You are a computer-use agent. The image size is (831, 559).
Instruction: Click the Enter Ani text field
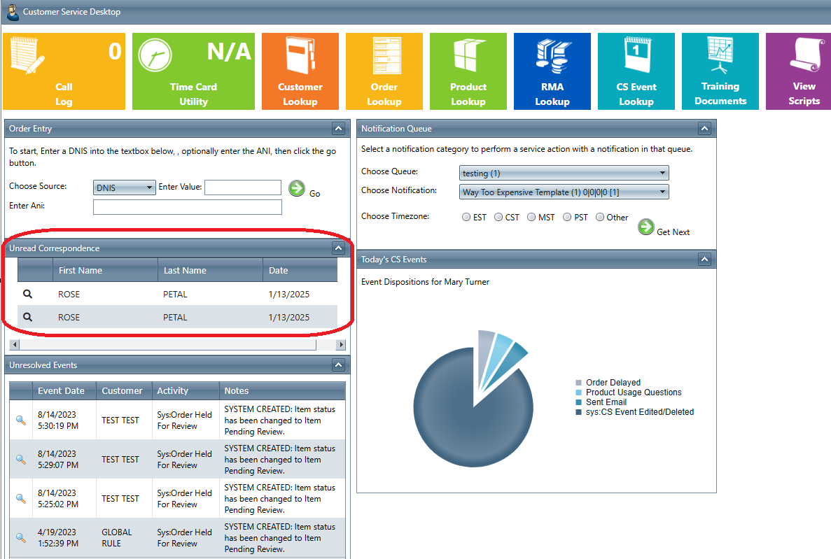(188, 207)
